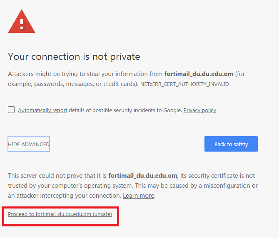This screenshot has height=238, width=279.
Task: Click "its security certificate is not" text
Action: [x=217, y=176]
